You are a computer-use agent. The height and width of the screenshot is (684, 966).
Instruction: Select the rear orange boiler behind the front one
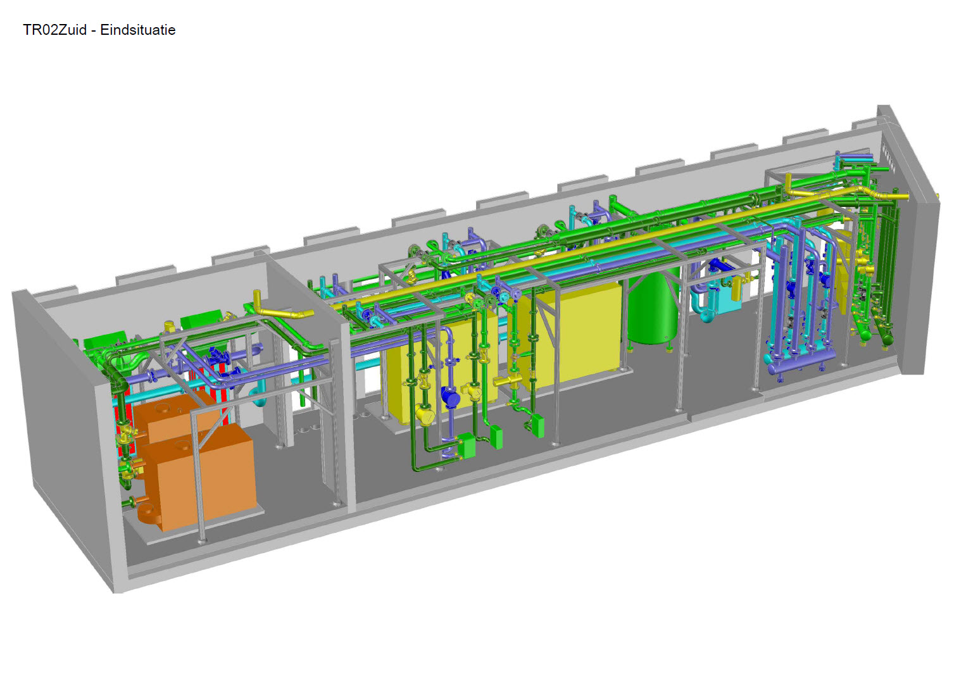166,416
